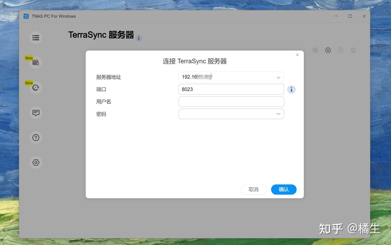Click the delete trash icon in toolbar
The height and width of the screenshot is (245, 391).
click(353, 50)
